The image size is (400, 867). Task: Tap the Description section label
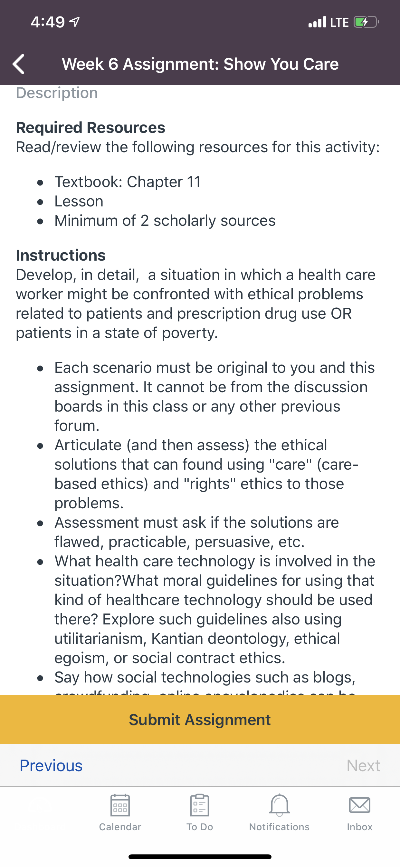coord(57,93)
